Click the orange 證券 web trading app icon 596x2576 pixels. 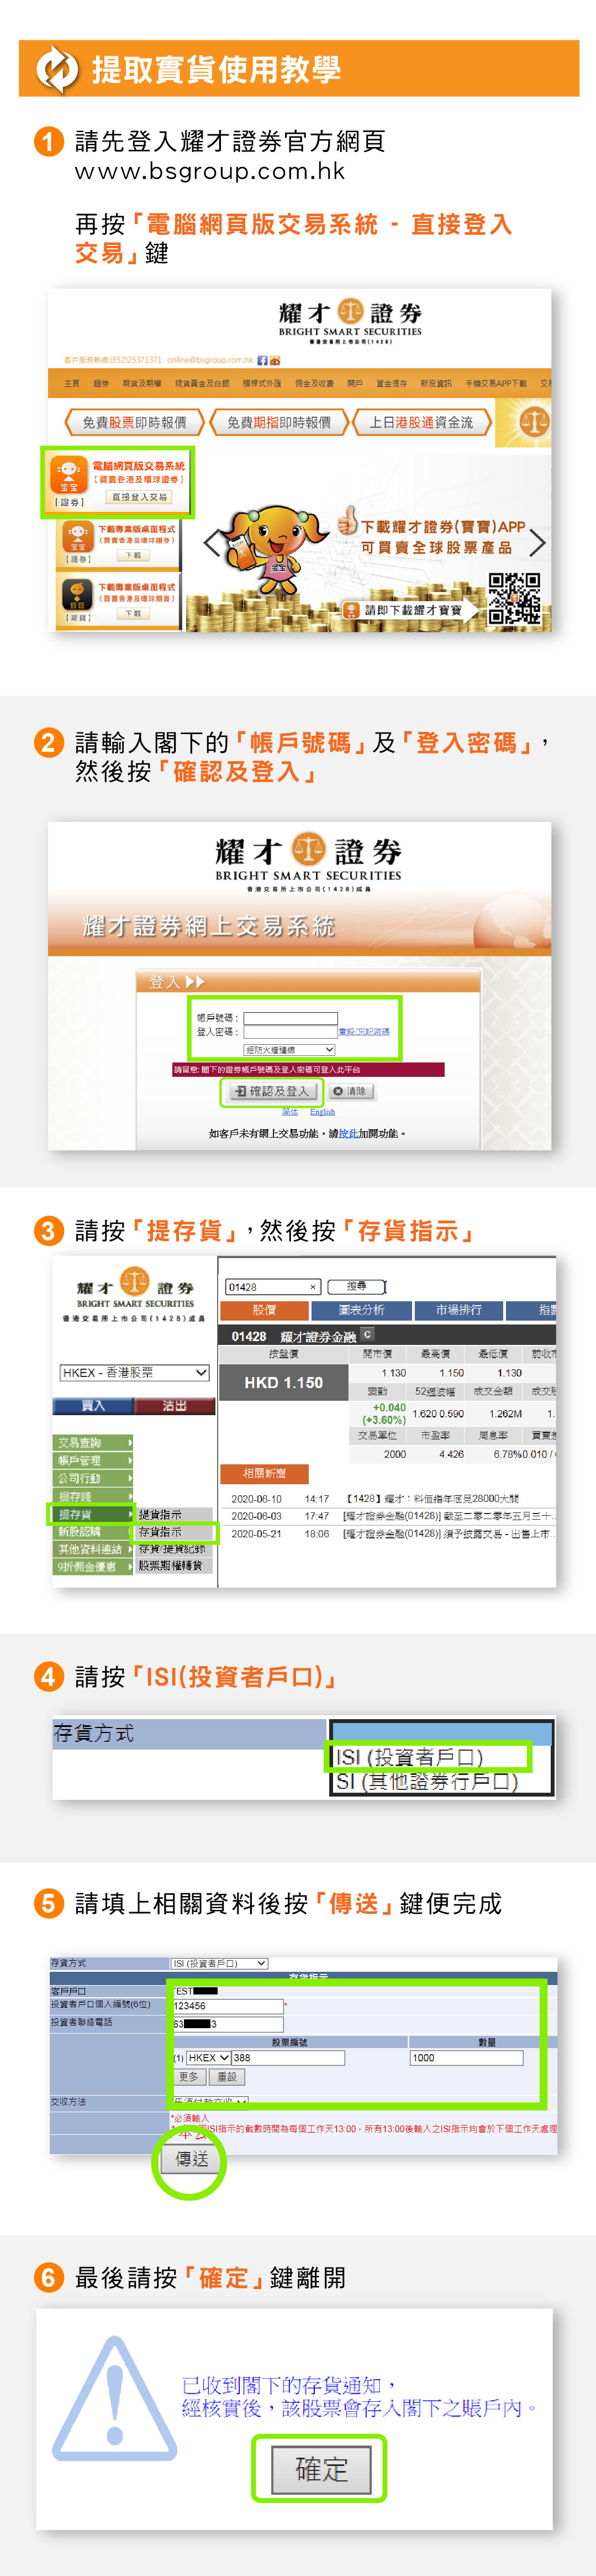[69, 476]
